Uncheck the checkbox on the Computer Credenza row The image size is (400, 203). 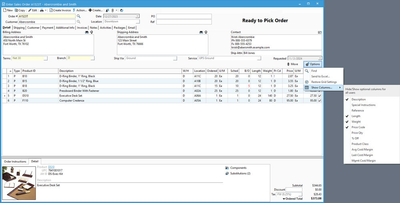tap(319, 101)
